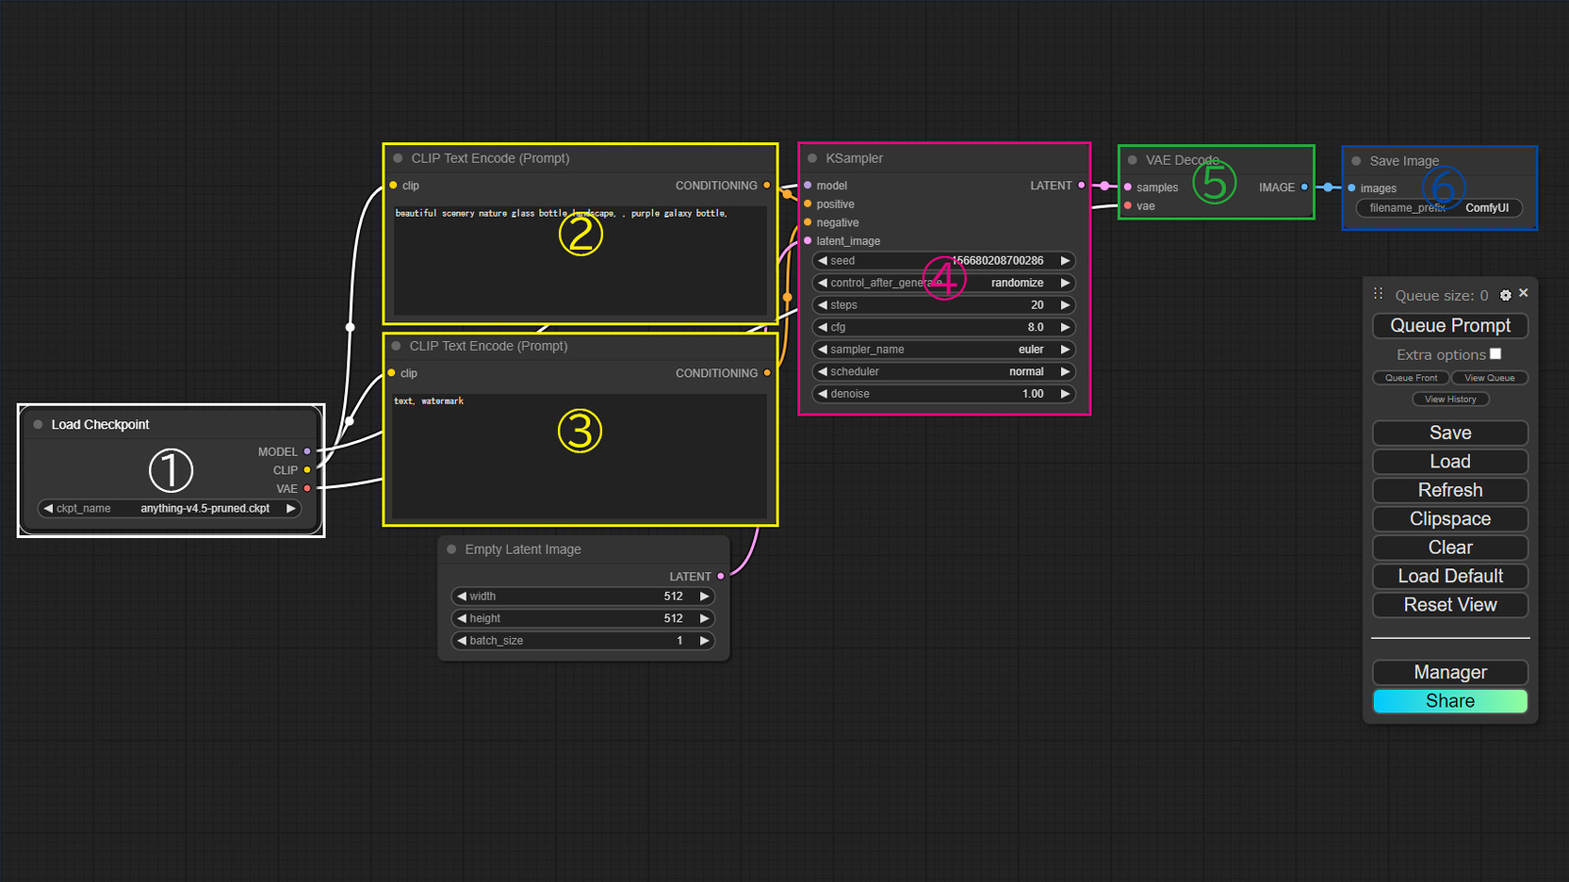Click CONDITIONING output socket of the text, watermark node

[767, 373]
